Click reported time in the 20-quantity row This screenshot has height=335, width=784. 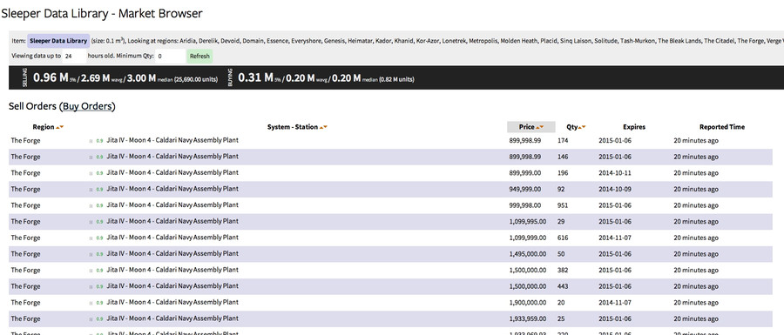point(696,303)
